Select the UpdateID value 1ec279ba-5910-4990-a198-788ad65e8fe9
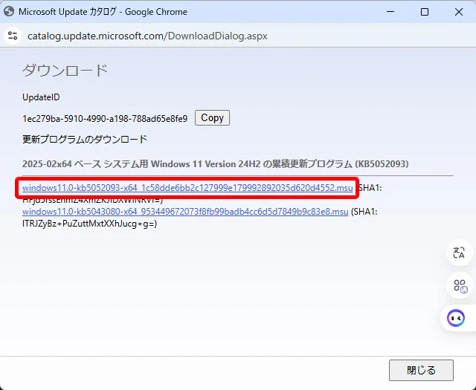The width and height of the screenshot is (476, 390). (105, 119)
